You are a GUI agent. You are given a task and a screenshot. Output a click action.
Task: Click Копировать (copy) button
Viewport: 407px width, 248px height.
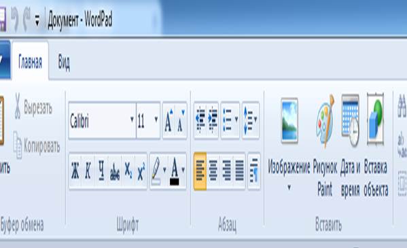(x=36, y=145)
